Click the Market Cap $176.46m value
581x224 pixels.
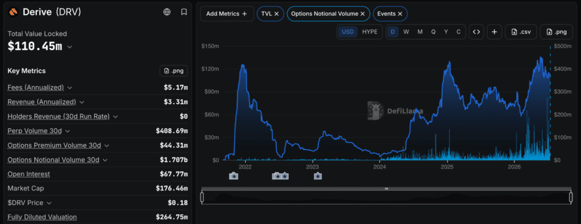point(171,188)
